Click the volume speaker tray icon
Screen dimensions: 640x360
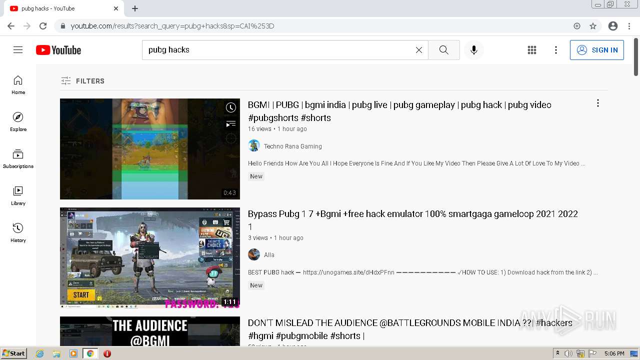(568, 353)
